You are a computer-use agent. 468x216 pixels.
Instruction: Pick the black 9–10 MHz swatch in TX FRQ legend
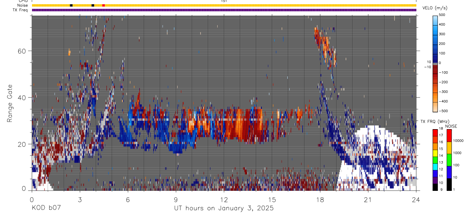click(435, 187)
